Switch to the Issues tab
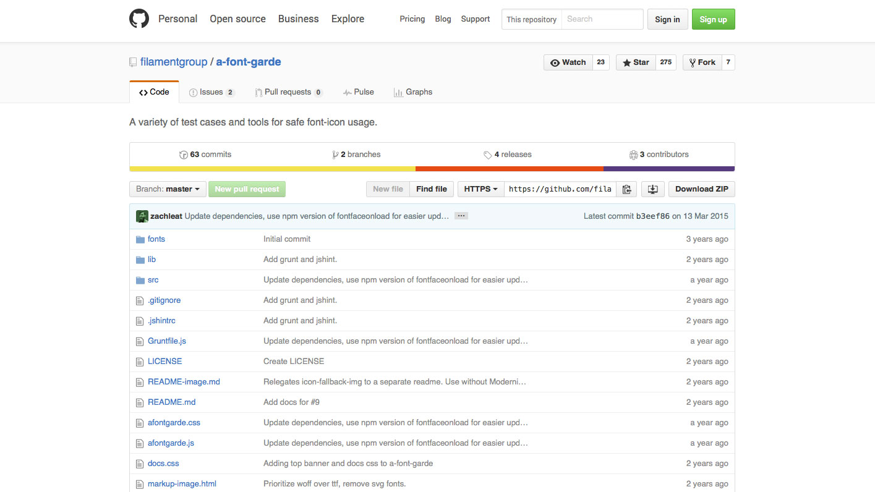The image size is (875, 492). (211, 92)
